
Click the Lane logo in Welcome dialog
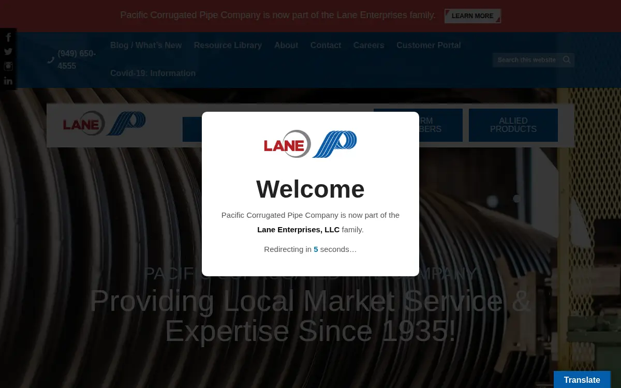coord(310,144)
